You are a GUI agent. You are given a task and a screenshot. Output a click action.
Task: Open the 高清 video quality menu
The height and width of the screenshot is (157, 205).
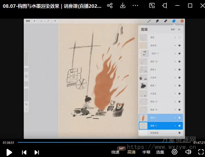[x=131, y=152]
